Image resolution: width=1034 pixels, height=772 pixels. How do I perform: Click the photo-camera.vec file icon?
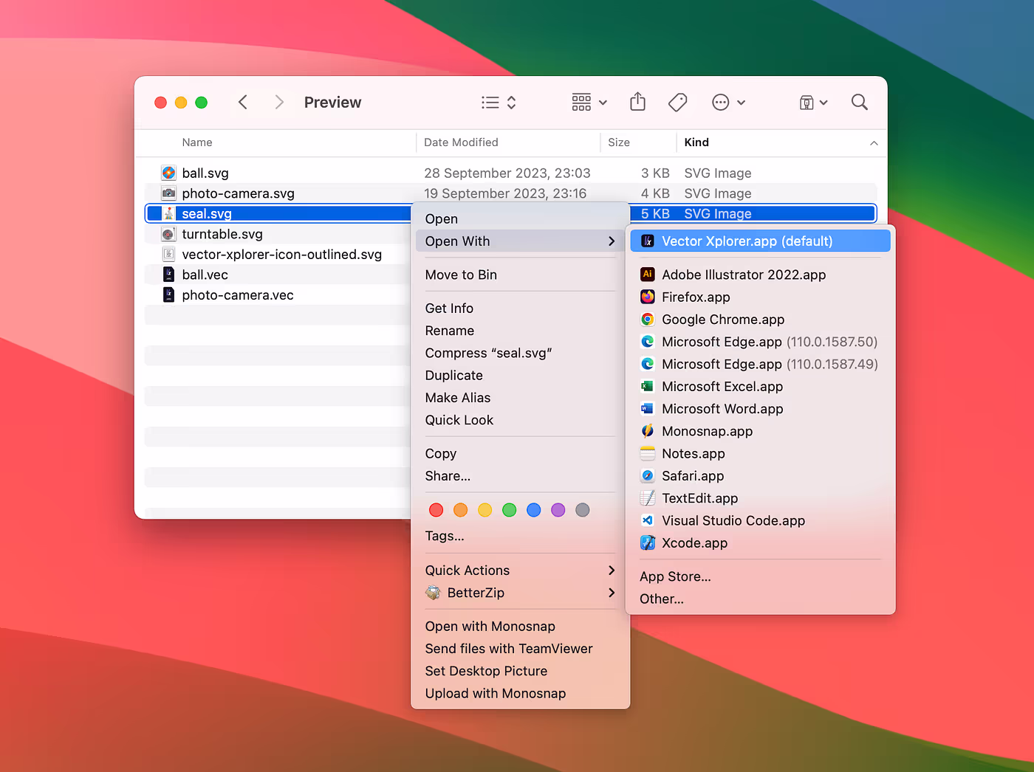[168, 295]
